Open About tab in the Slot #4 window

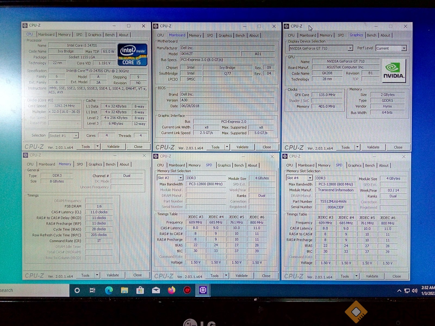tap(384, 165)
